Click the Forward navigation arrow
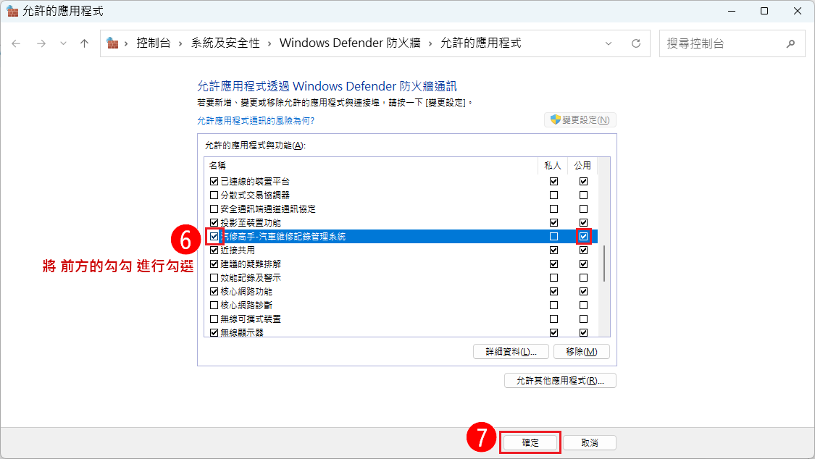 pyautogui.click(x=41, y=43)
